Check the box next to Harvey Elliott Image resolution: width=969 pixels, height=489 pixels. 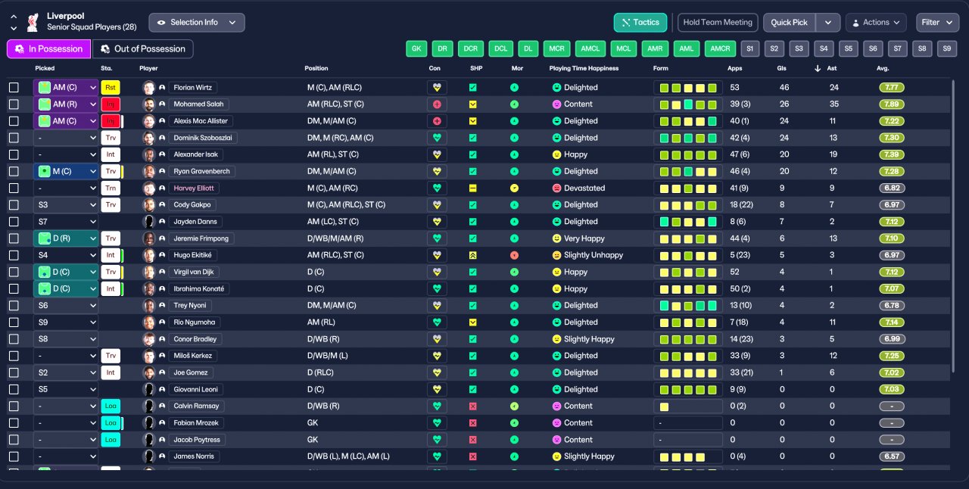(14, 188)
